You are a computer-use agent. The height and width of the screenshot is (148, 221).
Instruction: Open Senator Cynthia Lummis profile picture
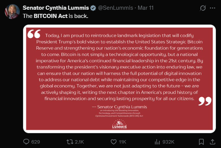click(12, 12)
